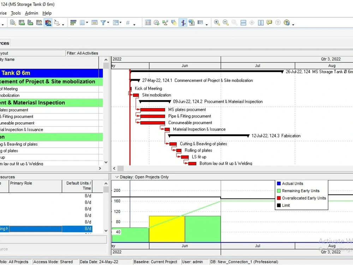
Task: Click the Filter funnel icon
Action: [103, 23]
